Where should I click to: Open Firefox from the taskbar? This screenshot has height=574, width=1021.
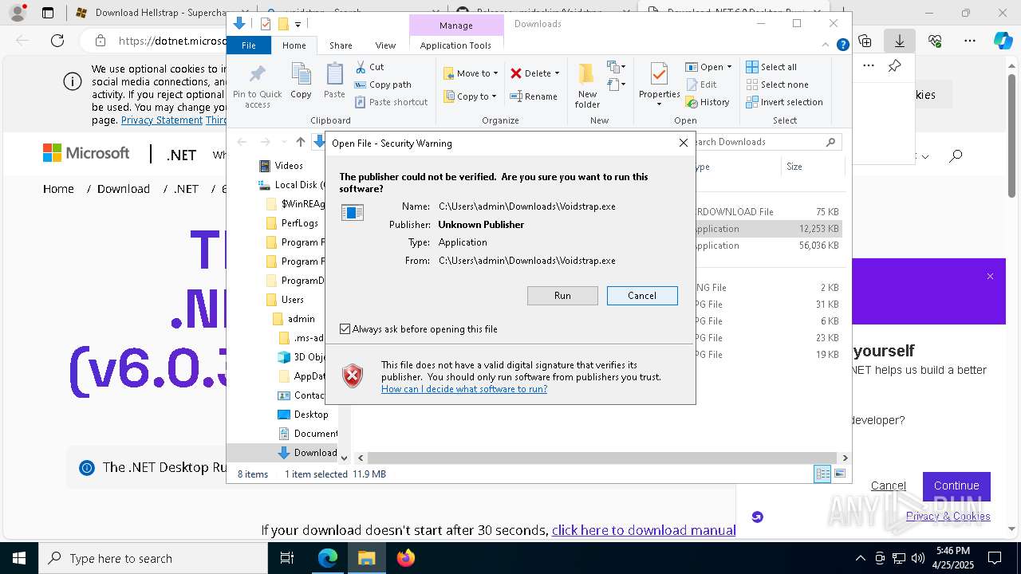tap(406, 558)
